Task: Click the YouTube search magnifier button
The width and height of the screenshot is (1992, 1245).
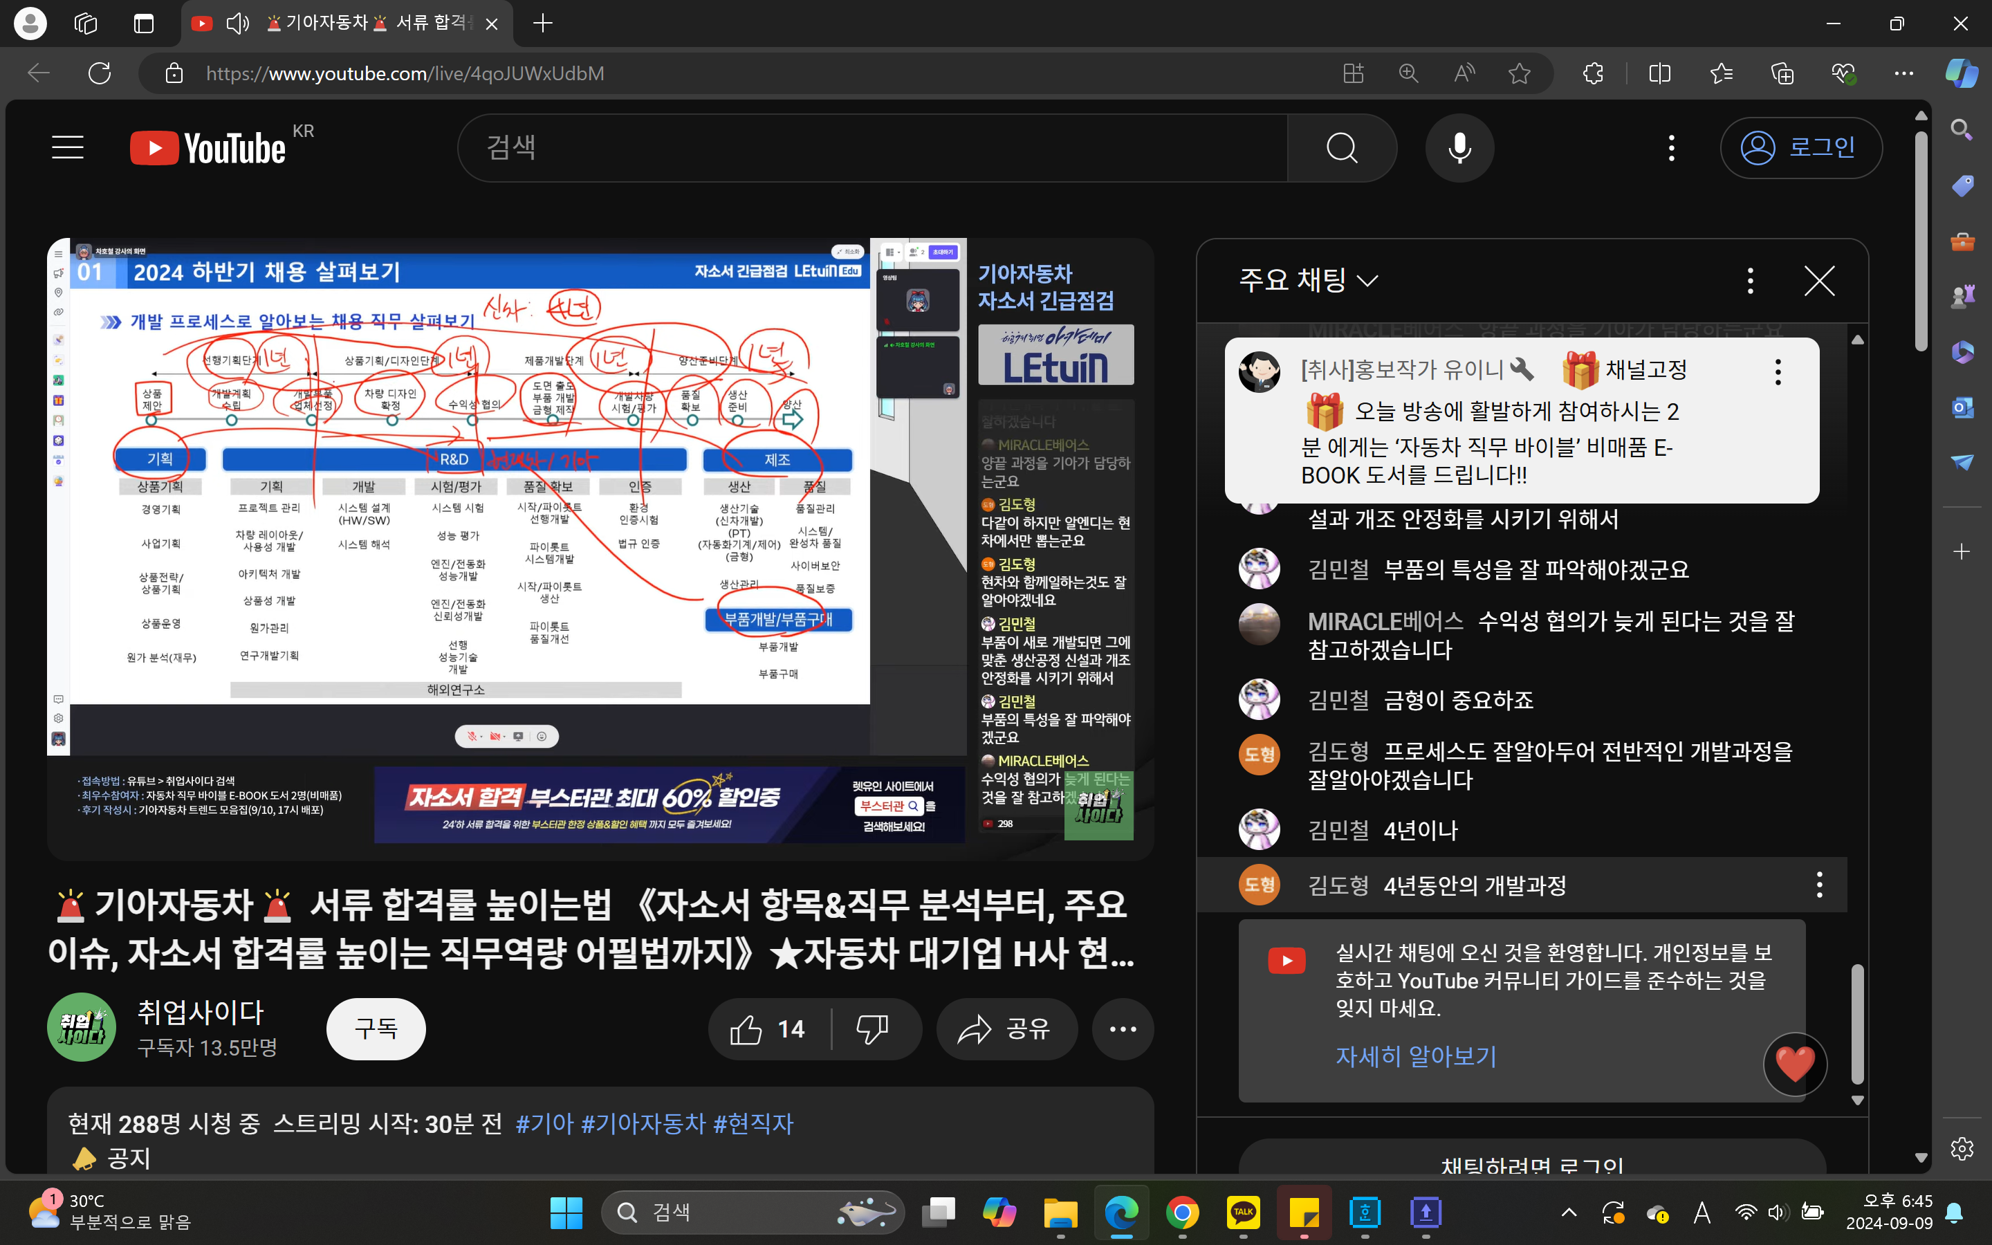Action: click(x=1342, y=148)
